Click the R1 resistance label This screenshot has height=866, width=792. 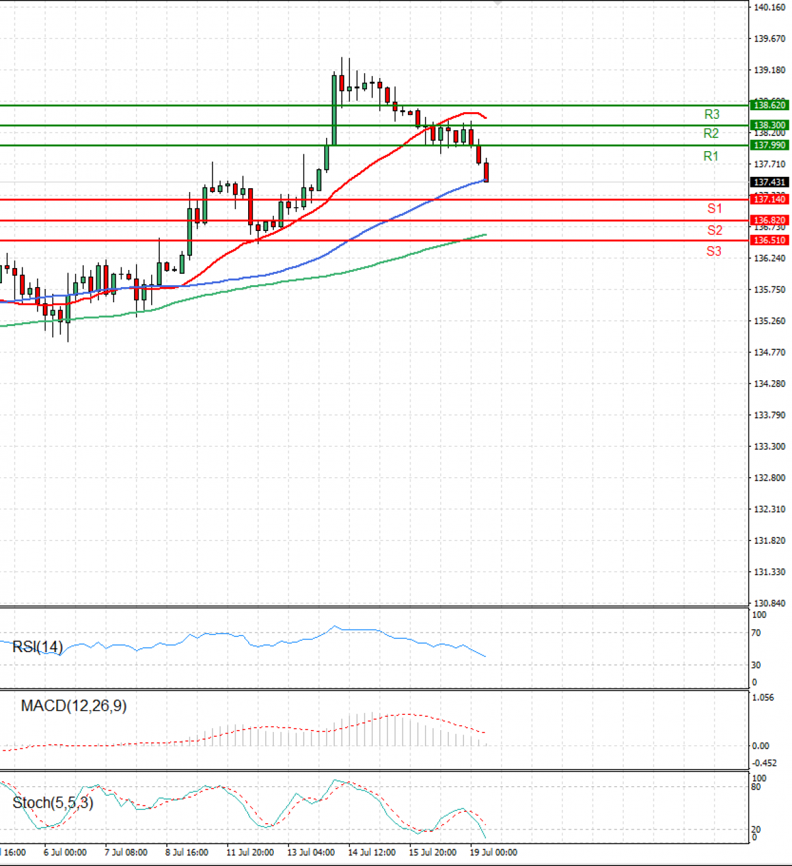click(x=711, y=156)
